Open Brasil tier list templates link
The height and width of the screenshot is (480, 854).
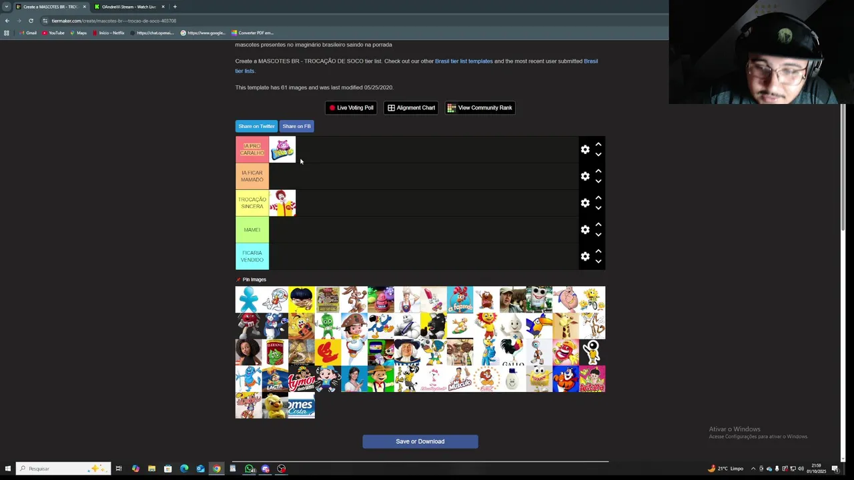pyautogui.click(x=464, y=61)
